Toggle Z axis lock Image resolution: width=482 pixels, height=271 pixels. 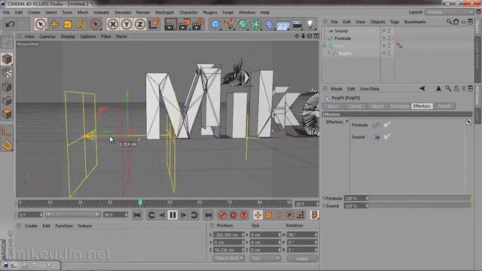coord(140,24)
